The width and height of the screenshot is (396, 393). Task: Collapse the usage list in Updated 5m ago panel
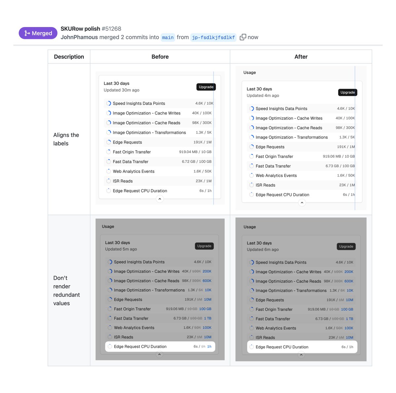coord(159,355)
